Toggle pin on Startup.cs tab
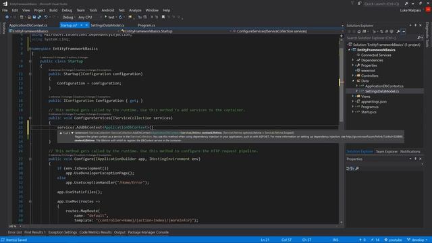 82,25
